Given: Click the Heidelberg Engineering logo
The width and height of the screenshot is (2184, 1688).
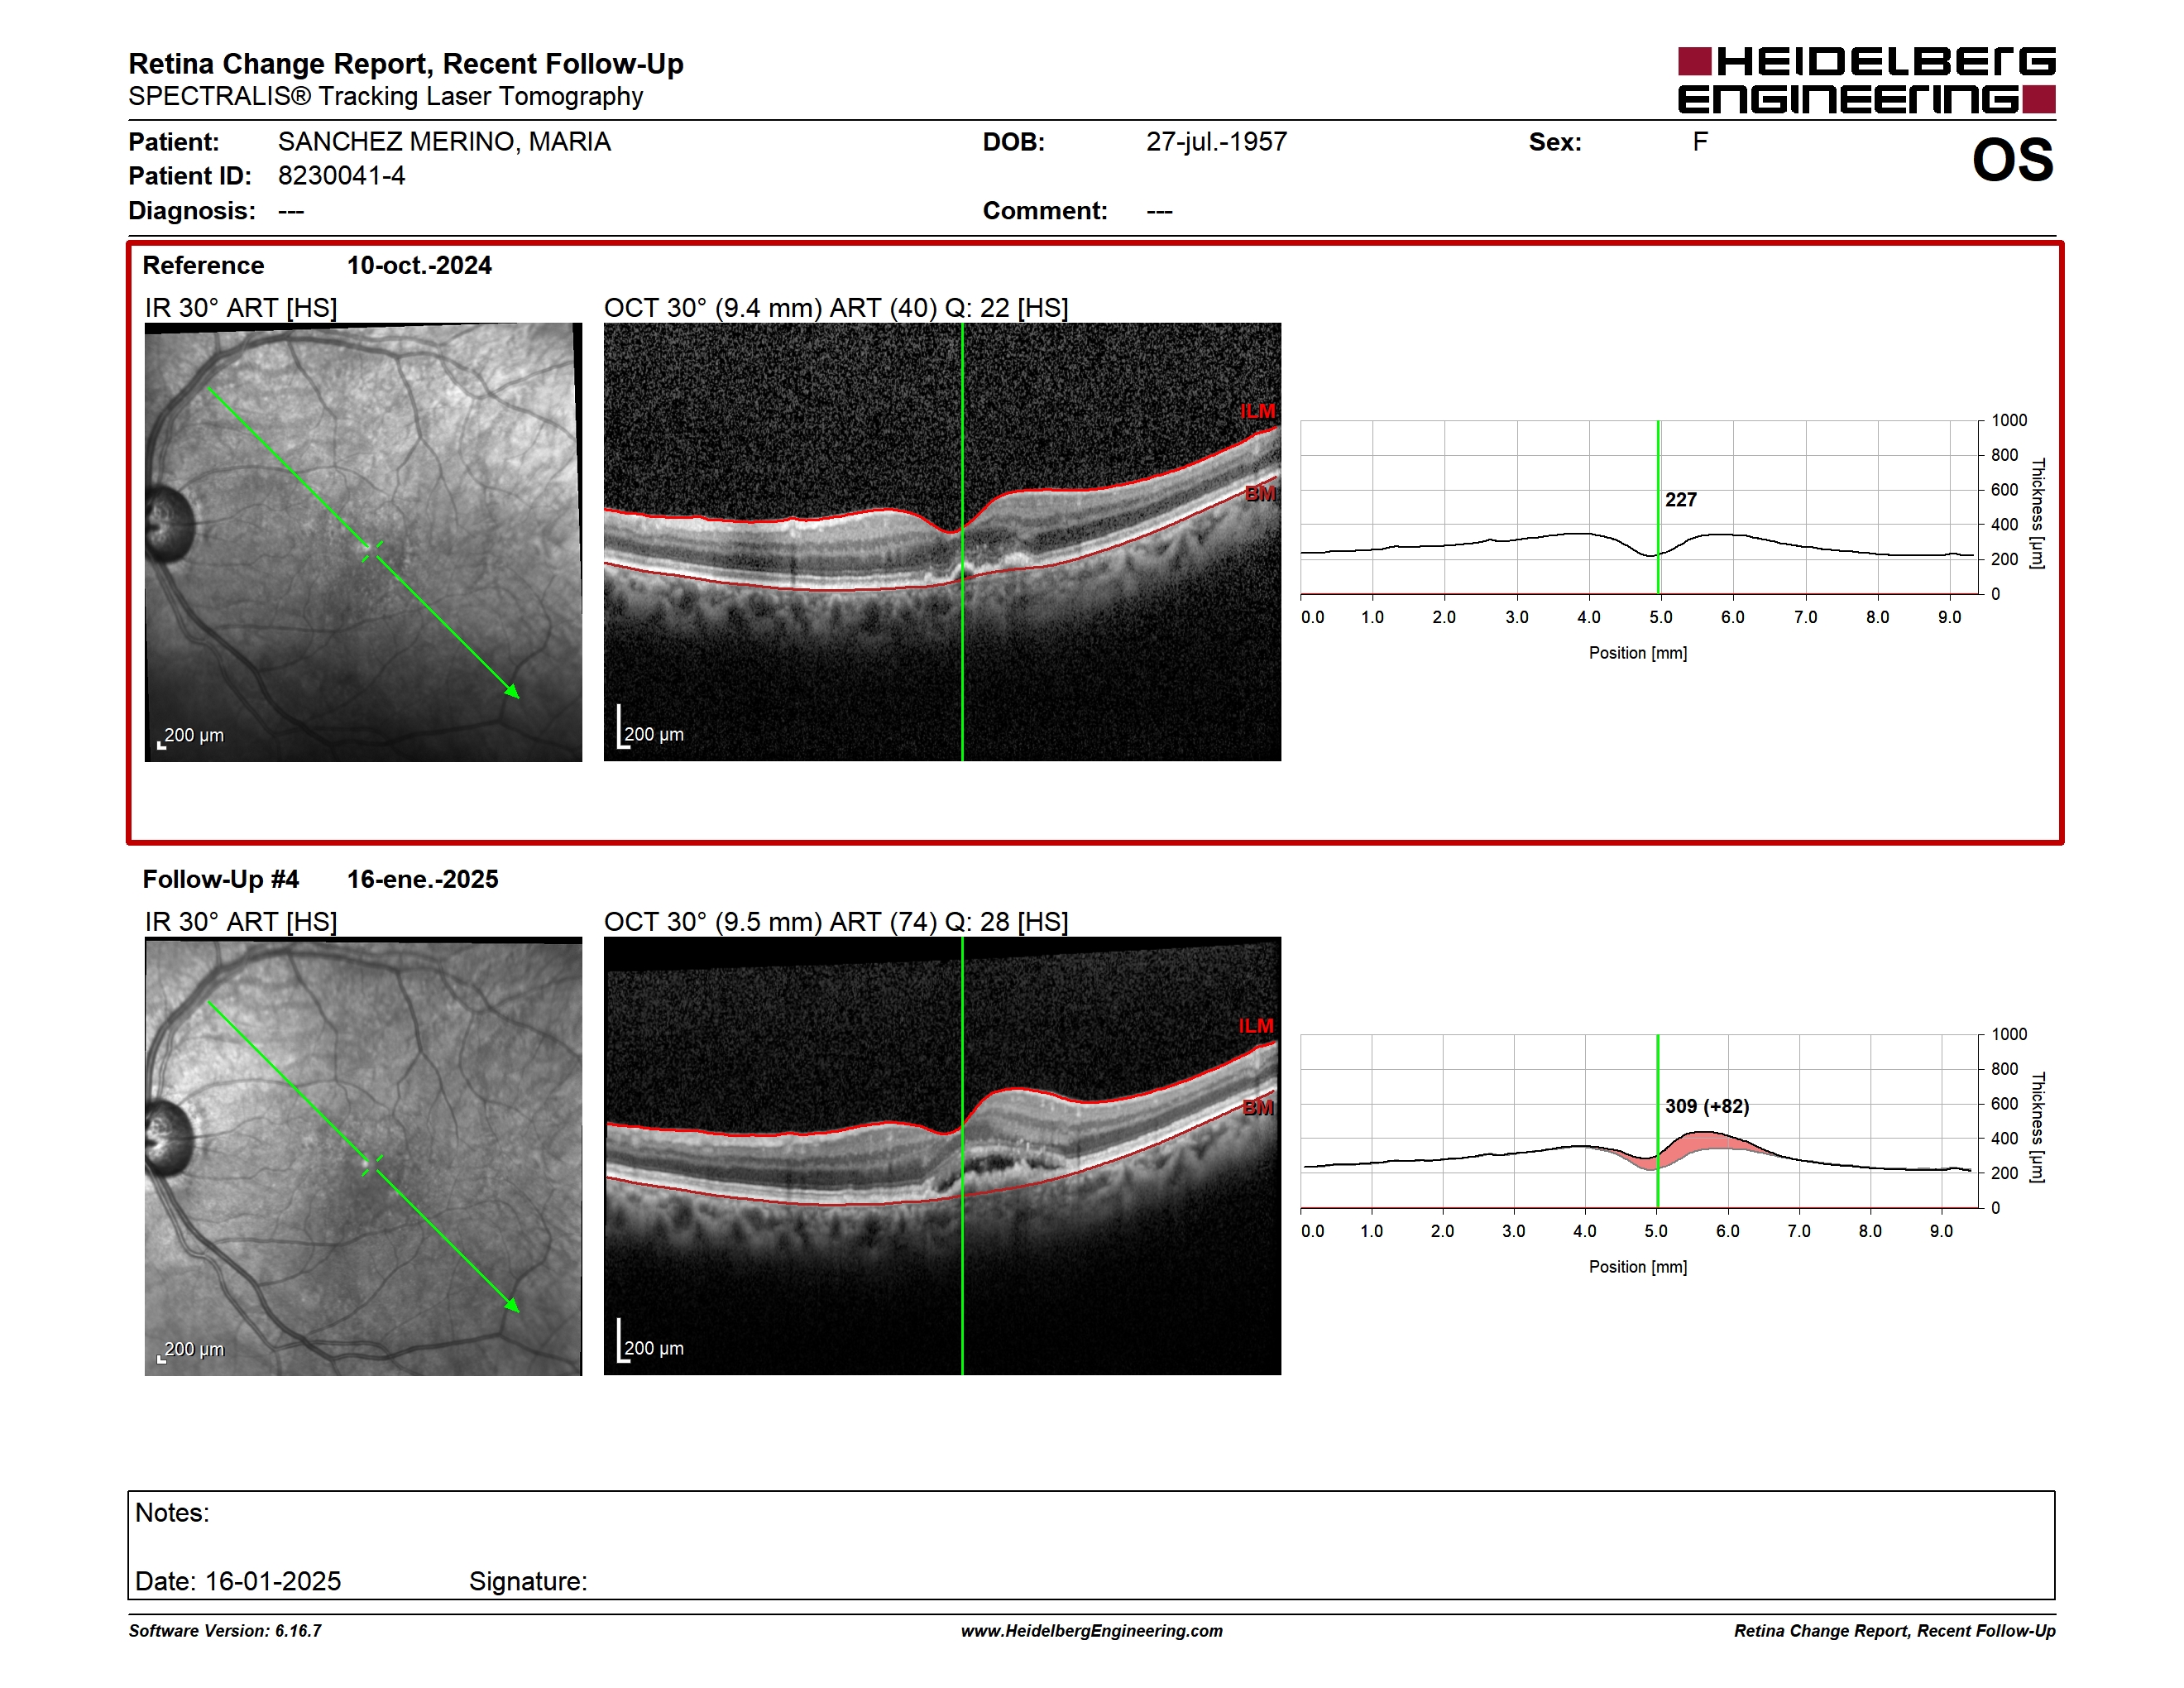Looking at the screenshot, I should [1866, 80].
